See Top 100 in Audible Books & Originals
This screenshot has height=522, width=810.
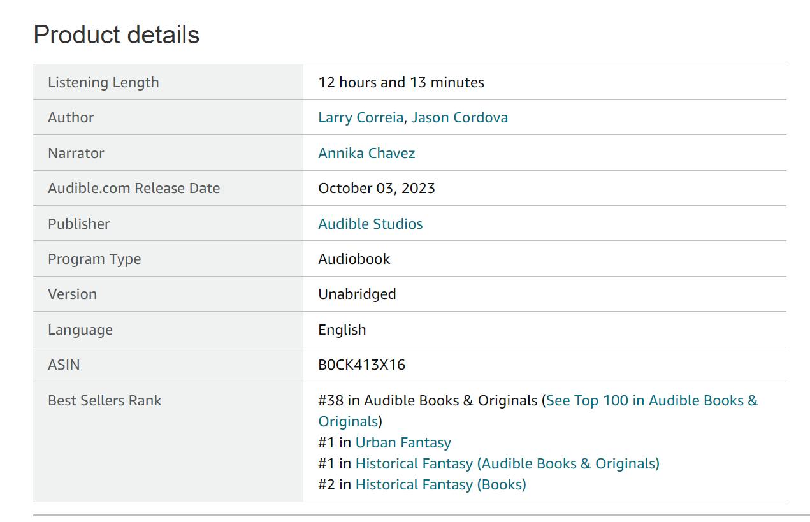[x=651, y=401]
